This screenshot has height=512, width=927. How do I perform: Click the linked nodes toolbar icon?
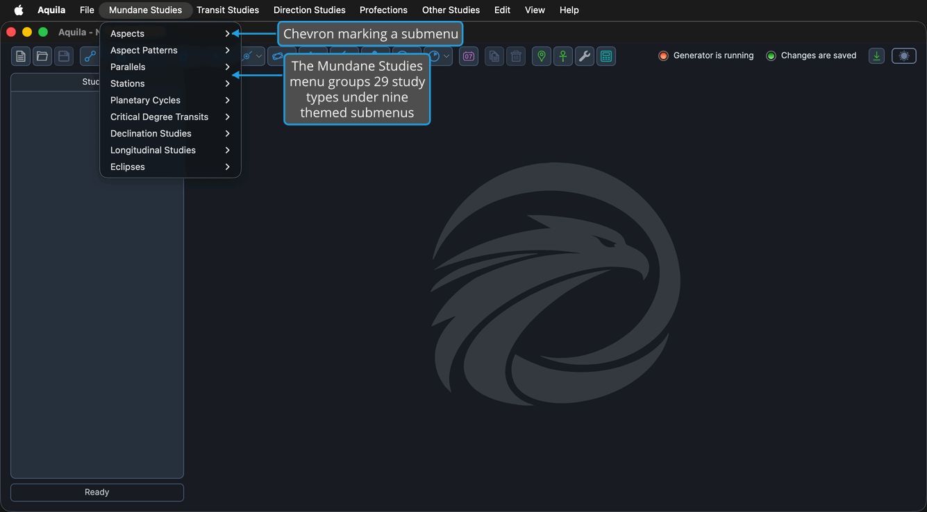coord(90,56)
